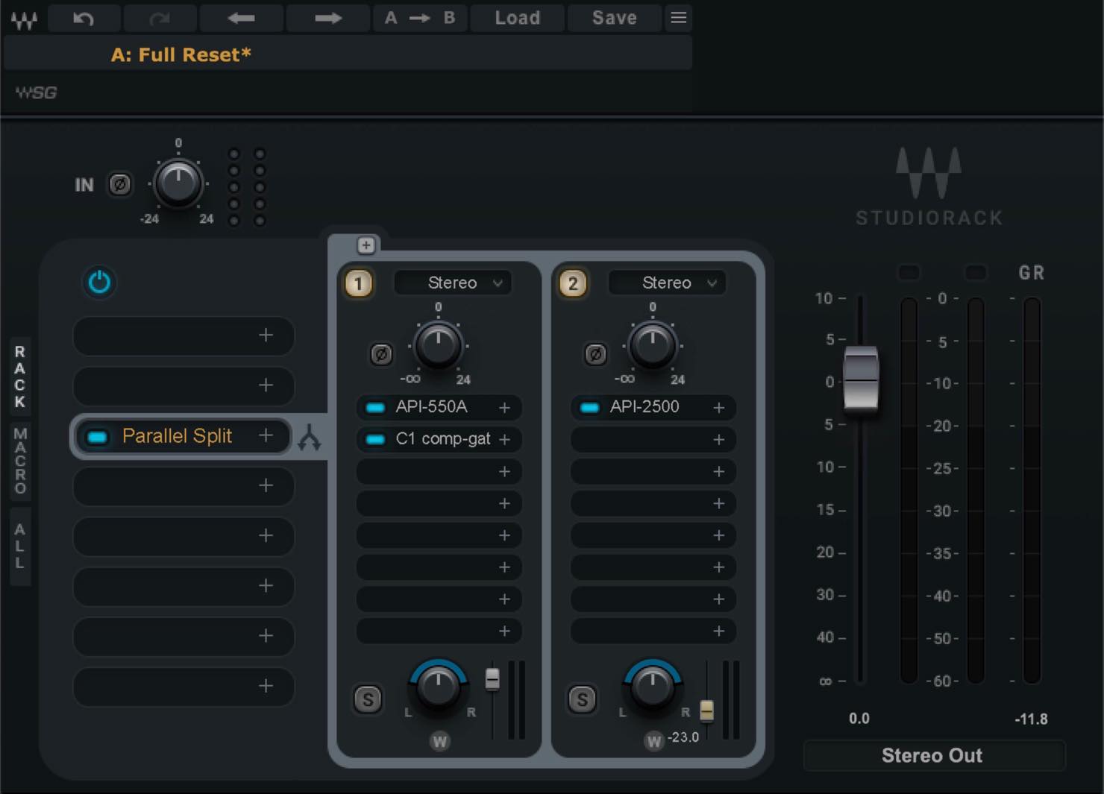Solo chain 2
The height and width of the screenshot is (794, 1104).
click(x=583, y=699)
